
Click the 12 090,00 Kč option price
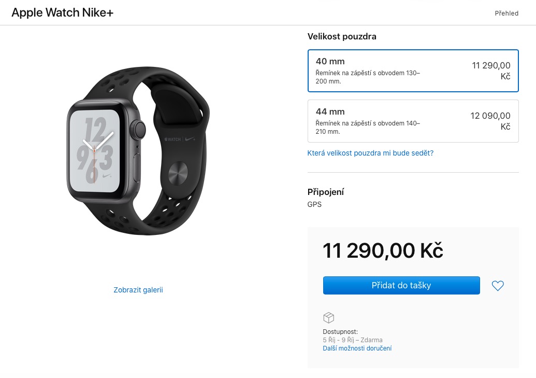point(490,121)
